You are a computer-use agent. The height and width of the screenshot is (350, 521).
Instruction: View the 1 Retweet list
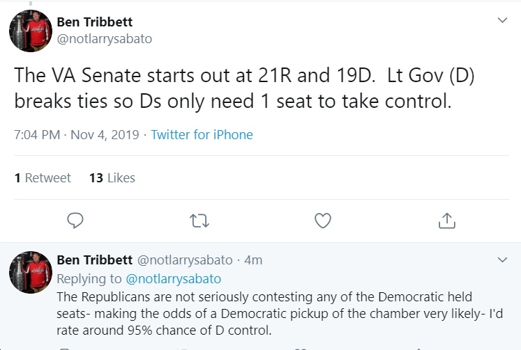[43, 178]
